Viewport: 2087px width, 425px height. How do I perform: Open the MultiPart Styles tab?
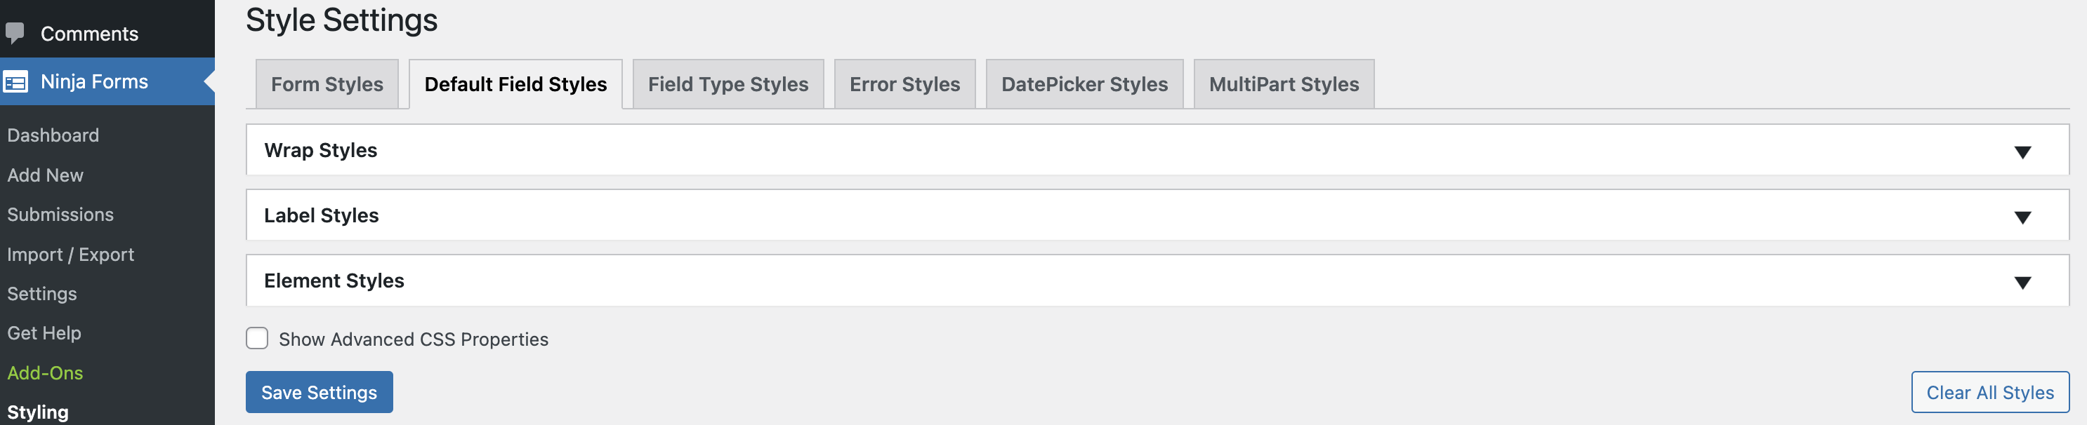pyautogui.click(x=1284, y=84)
